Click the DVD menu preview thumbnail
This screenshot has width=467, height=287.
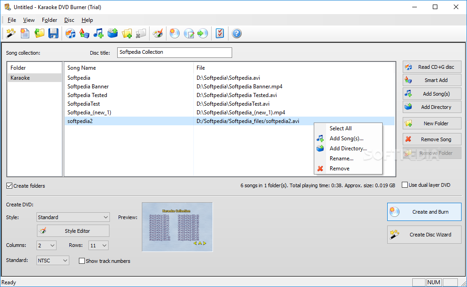pyautogui.click(x=177, y=227)
